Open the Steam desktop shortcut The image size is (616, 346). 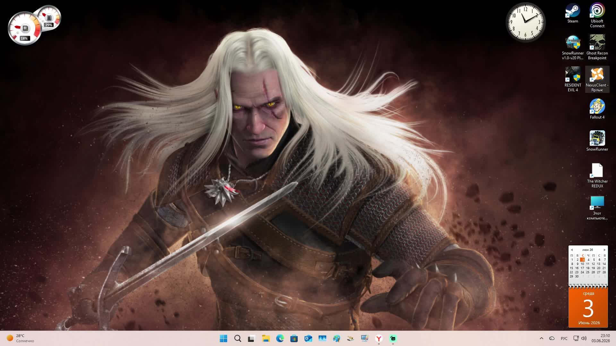pyautogui.click(x=573, y=13)
